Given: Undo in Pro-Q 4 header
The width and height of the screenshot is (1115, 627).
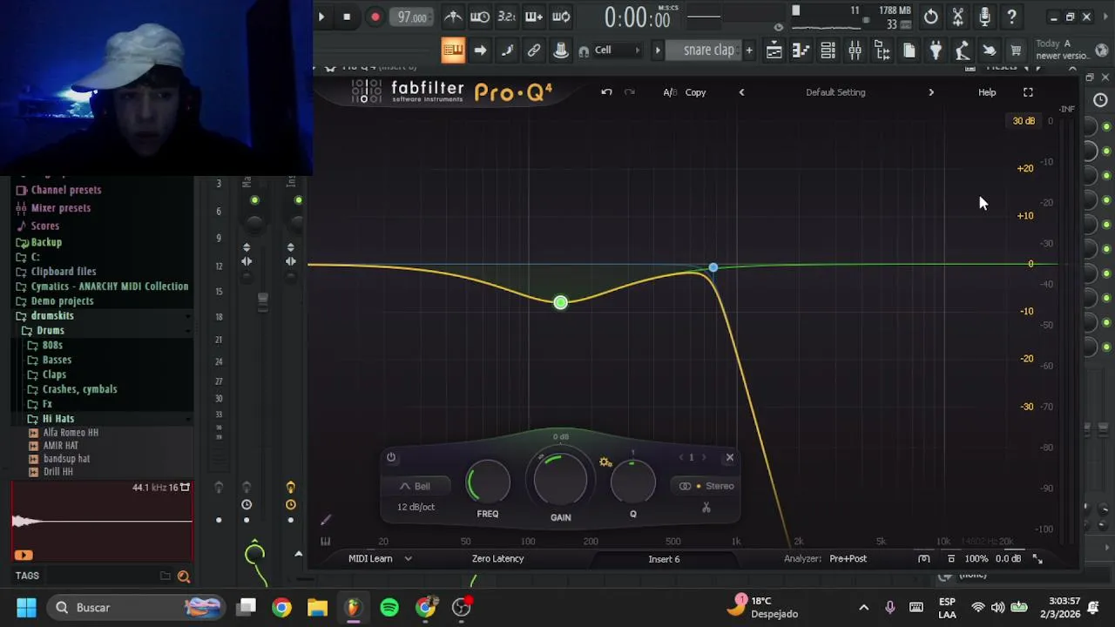Looking at the screenshot, I should [606, 92].
